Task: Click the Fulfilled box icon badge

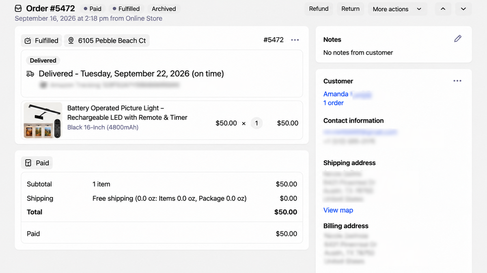Action: click(x=28, y=41)
